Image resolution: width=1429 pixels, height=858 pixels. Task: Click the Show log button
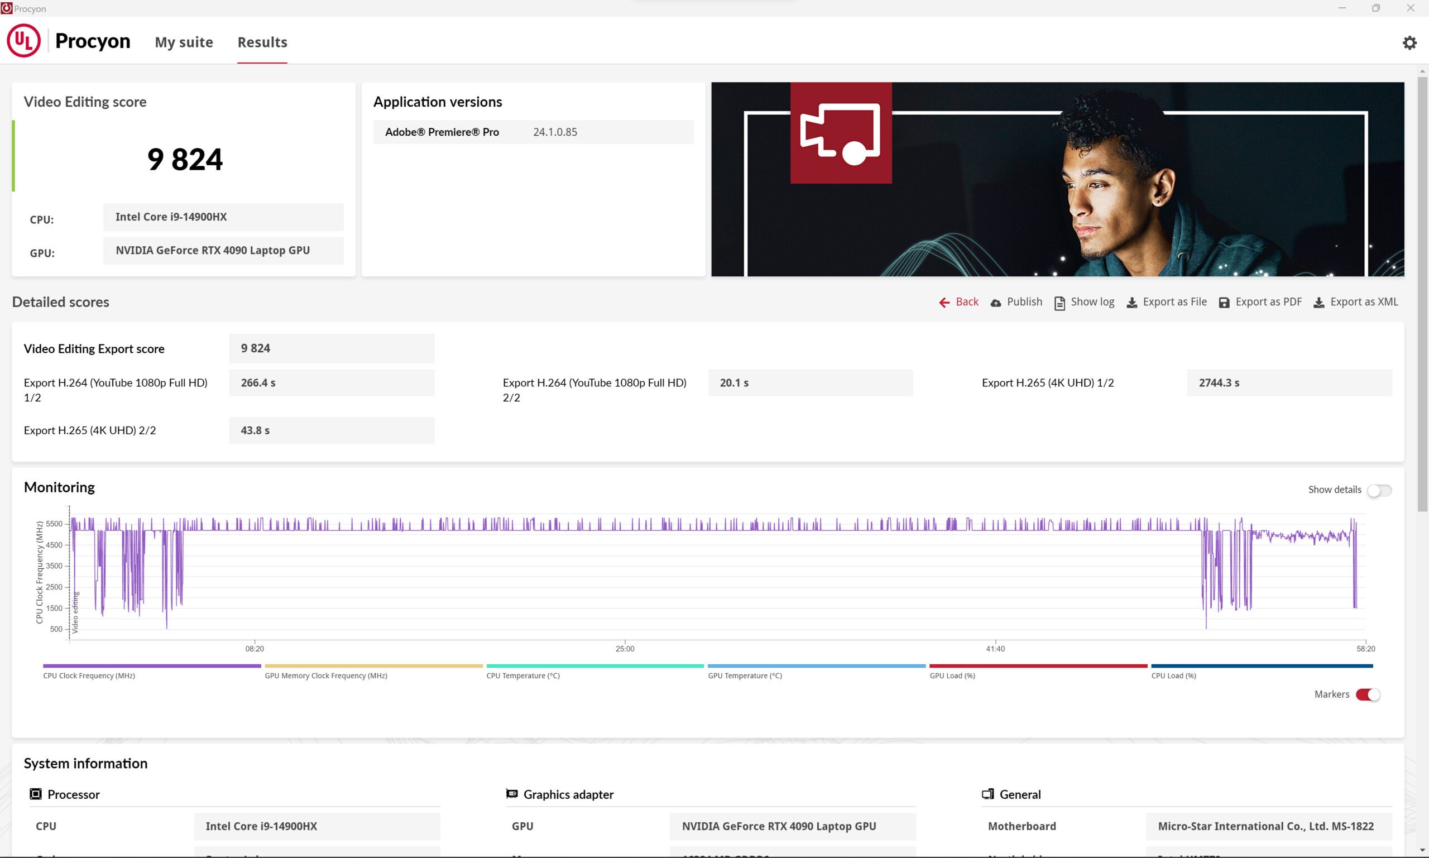(x=1092, y=302)
